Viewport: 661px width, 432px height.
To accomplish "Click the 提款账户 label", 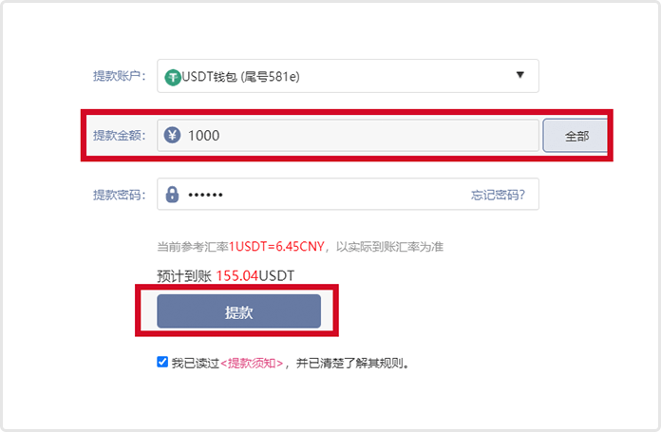I will coord(120,76).
